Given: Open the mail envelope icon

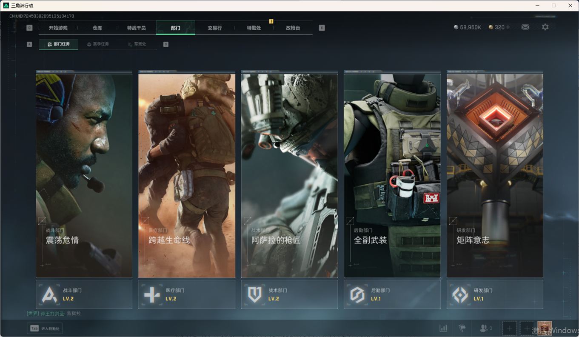Looking at the screenshot, I should [x=525, y=27].
